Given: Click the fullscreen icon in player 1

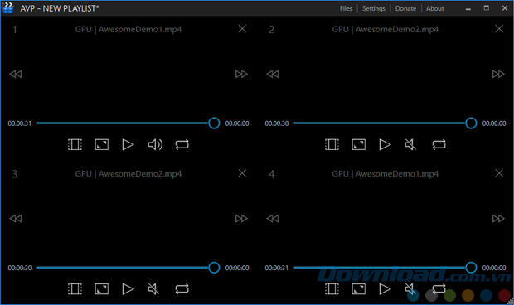Looking at the screenshot, I should 102,144.
